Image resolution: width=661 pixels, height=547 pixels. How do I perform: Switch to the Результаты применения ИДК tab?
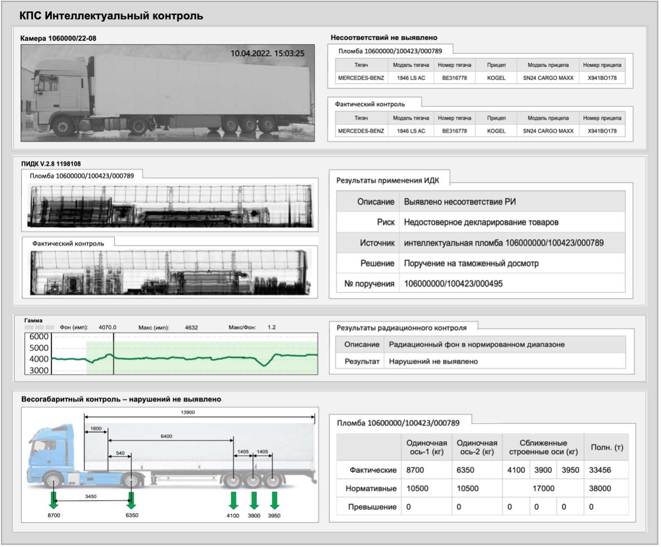coord(388,180)
